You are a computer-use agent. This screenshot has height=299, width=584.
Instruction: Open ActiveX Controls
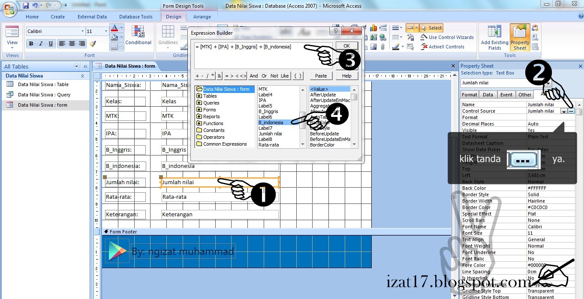click(x=442, y=47)
